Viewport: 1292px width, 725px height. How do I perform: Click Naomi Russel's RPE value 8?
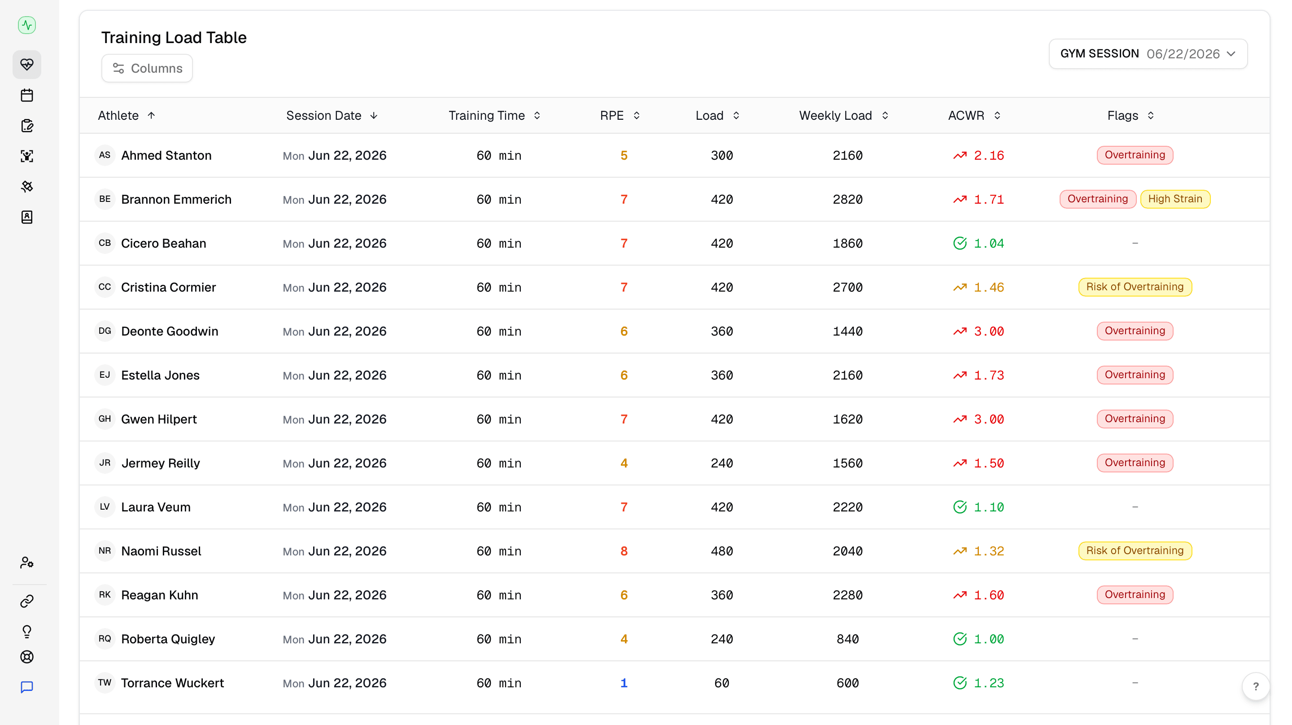click(624, 551)
